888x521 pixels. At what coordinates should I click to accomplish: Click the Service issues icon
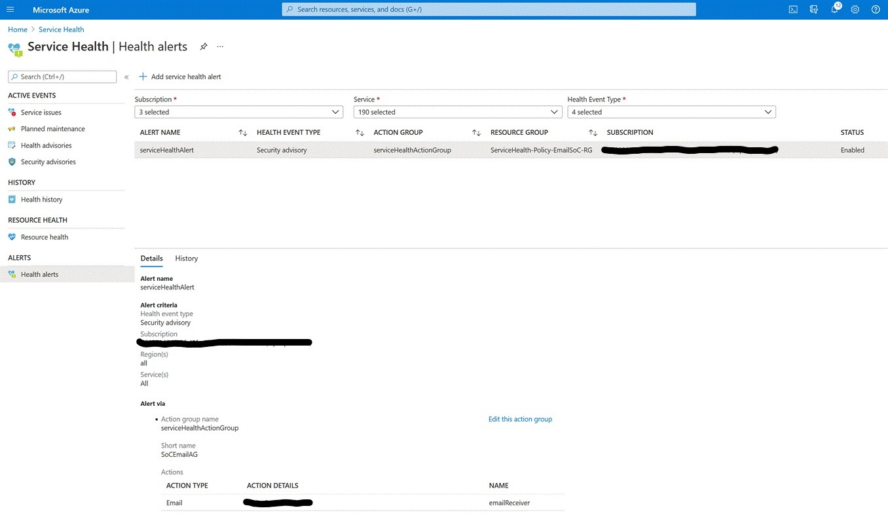click(12, 113)
